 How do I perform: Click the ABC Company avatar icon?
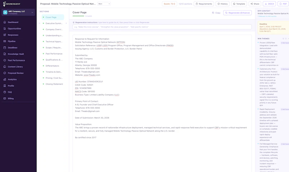tap(5, 12)
